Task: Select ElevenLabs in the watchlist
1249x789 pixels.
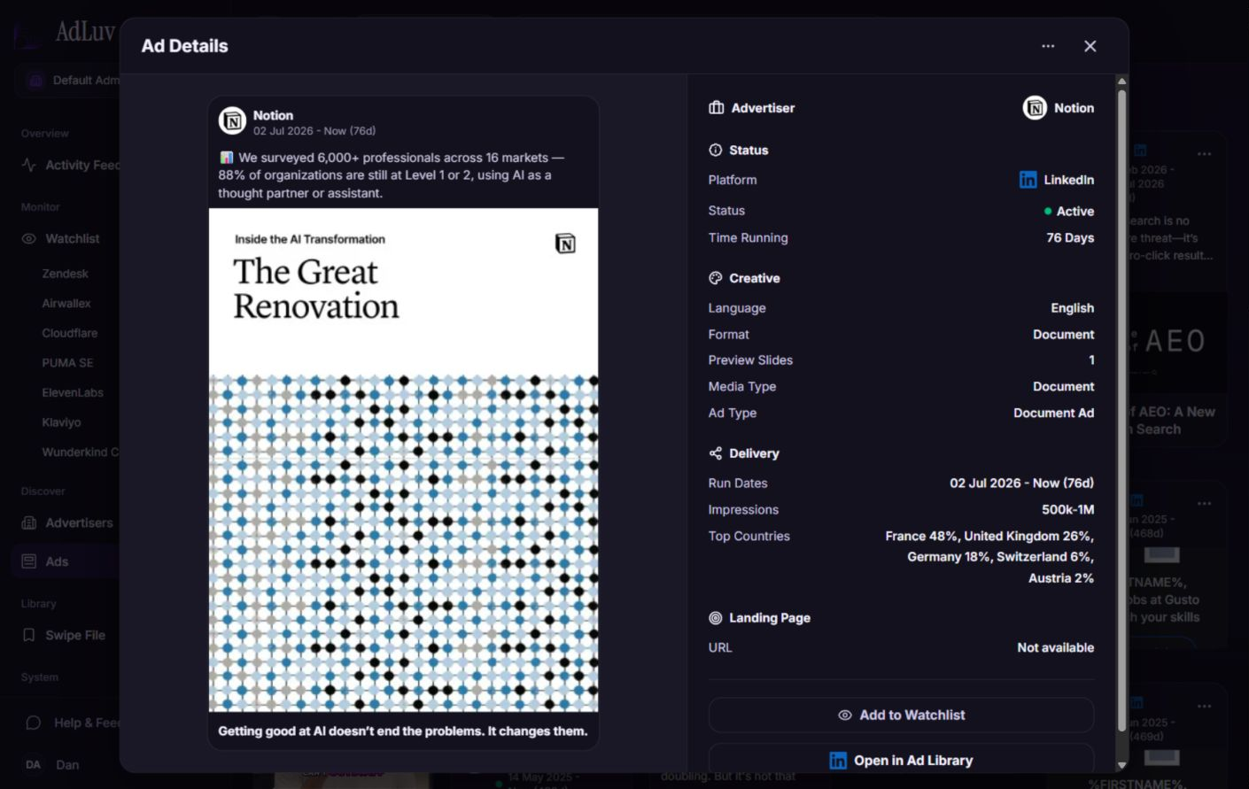Action: 73,392
